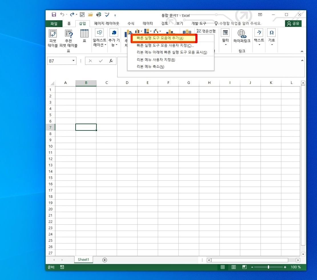Image resolution: width=317 pixels, height=280 pixels.
Task: Click the macro record icon in status bar
Action: coord(62,267)
